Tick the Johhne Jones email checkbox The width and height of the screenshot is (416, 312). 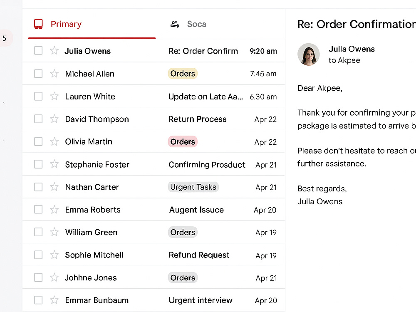click(38, 277)
